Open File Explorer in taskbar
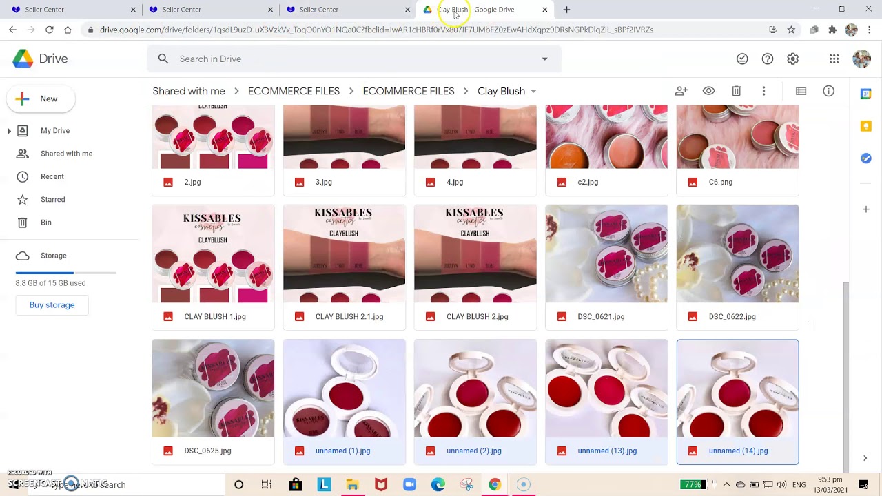 click(352, 484)
